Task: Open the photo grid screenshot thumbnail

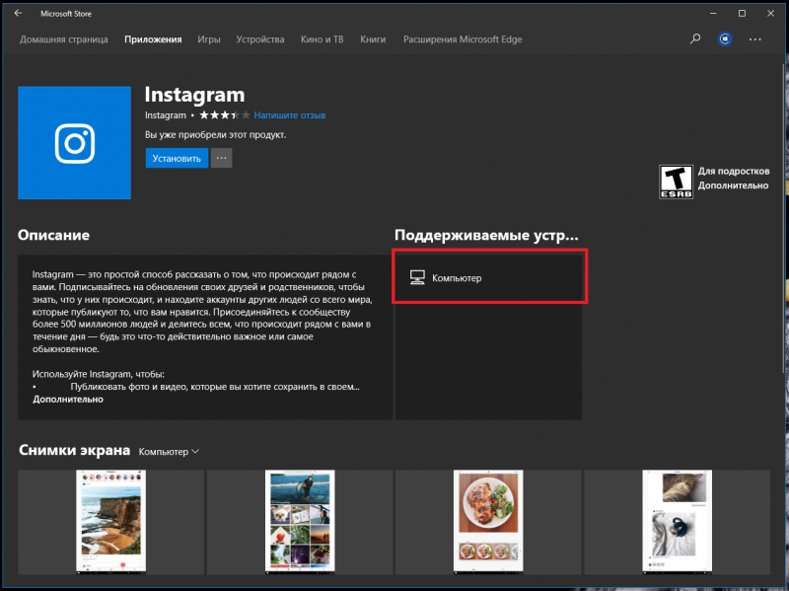Action: (300, 522)
